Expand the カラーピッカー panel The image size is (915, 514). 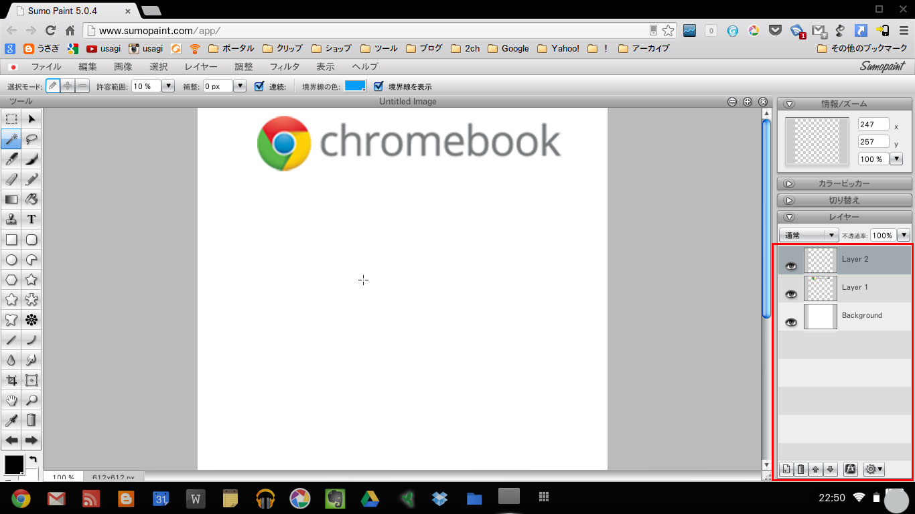pos(788,183)
